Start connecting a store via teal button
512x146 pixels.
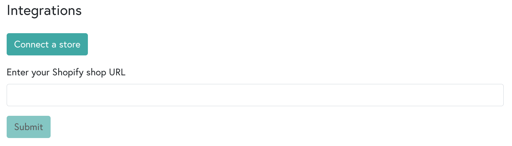pos(47,44)
